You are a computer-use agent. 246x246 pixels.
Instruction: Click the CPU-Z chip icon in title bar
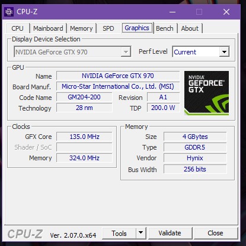click(9, 12)
